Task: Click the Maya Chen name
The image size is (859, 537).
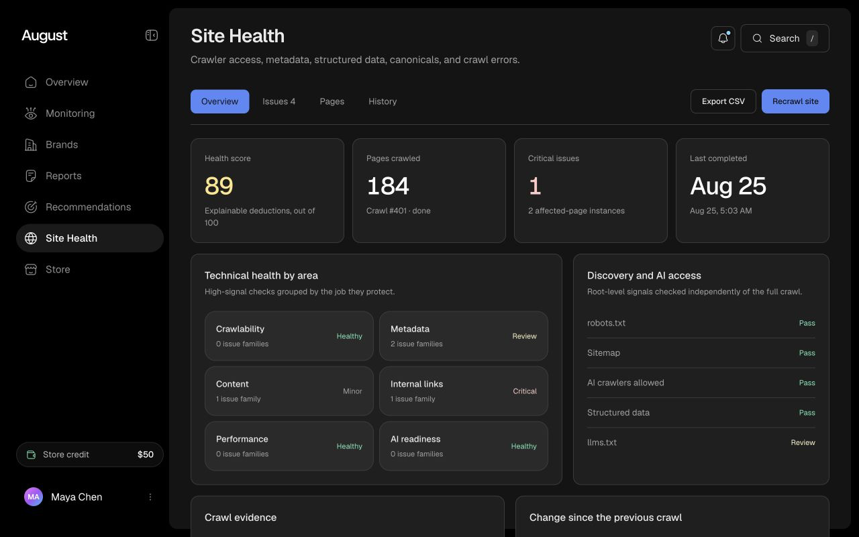Action: pos(77,497)
